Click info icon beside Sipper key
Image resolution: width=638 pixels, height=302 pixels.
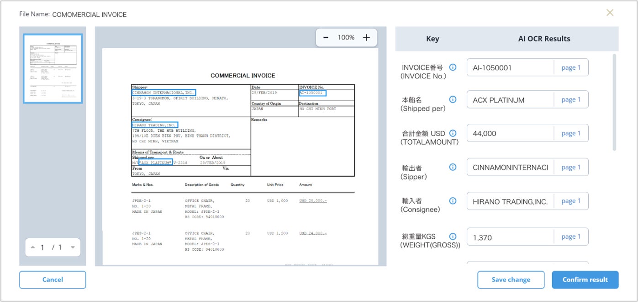point(453,167)
